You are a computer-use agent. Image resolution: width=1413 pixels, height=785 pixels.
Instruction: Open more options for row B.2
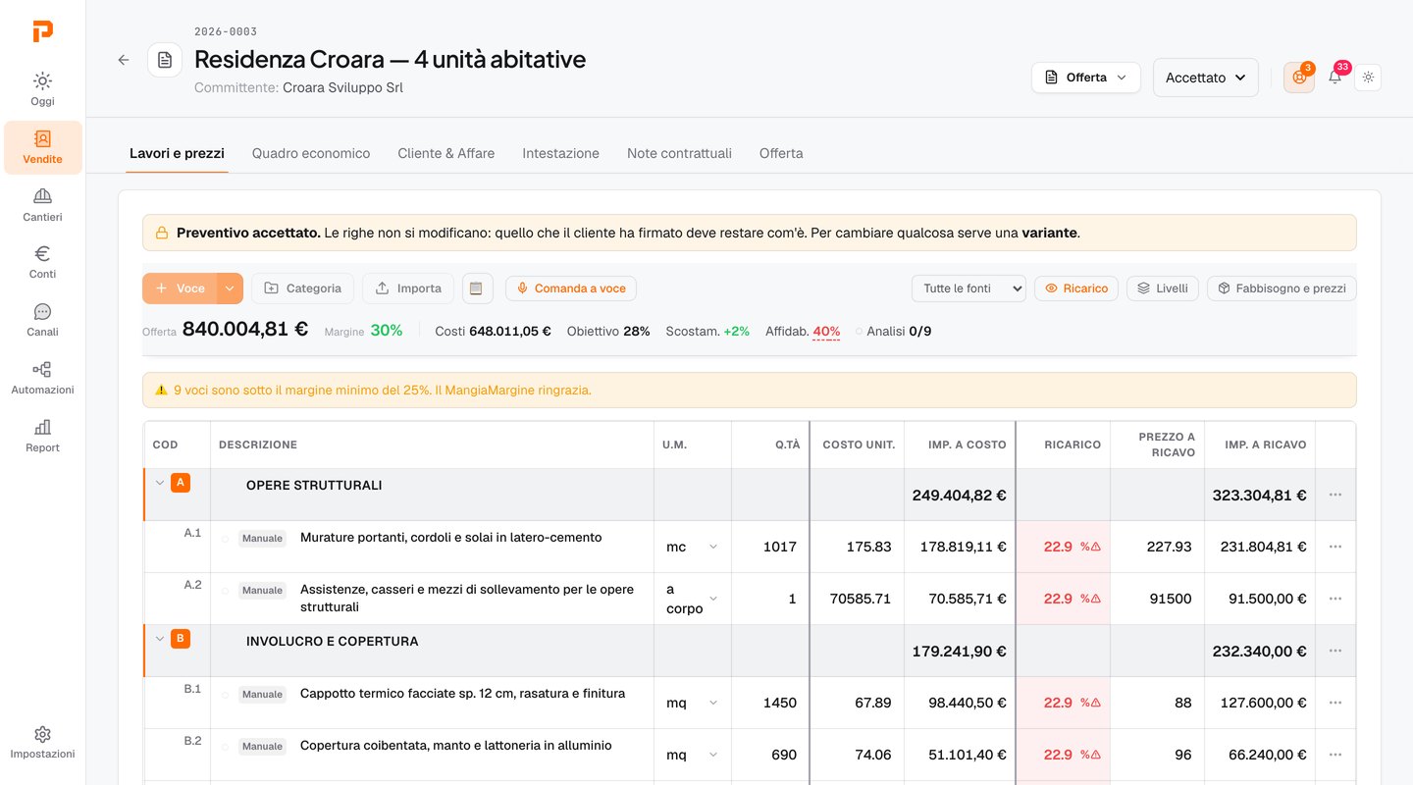(1334, 755)
